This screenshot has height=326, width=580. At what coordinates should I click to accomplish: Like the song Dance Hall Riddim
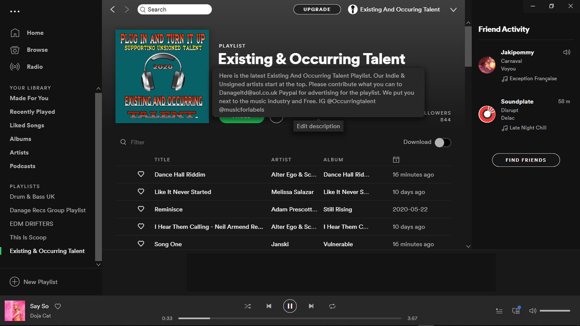pos(141,174)
